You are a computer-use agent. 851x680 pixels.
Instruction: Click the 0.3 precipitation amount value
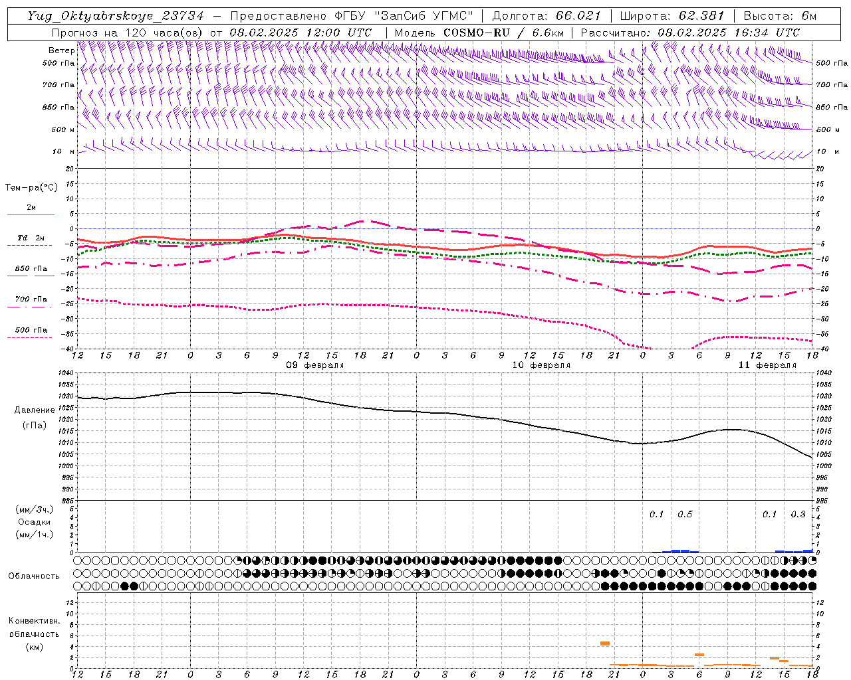pos(798,514)
